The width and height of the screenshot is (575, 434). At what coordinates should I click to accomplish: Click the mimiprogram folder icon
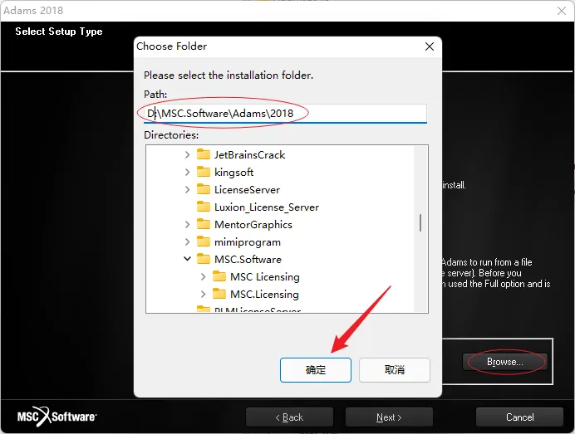point(204,241)
